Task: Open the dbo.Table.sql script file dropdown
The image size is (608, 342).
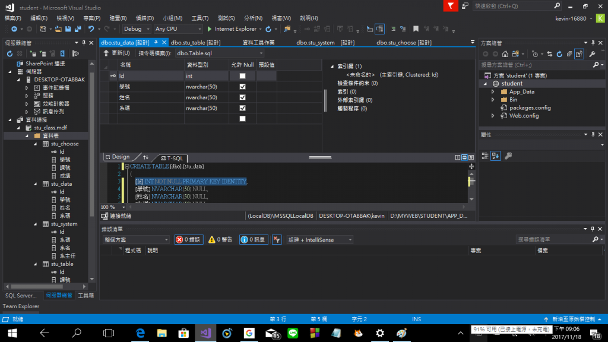Action: click(220, 53)
